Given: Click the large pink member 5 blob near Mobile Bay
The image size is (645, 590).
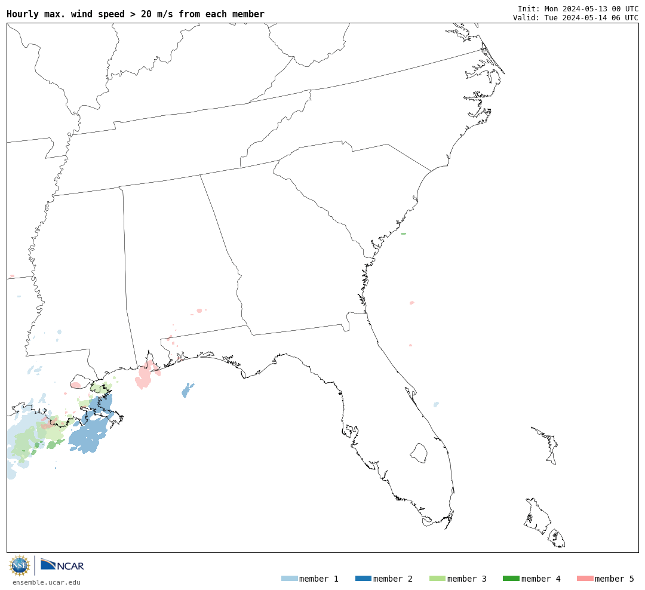Looking at the screenshot, I should [145, 375].
